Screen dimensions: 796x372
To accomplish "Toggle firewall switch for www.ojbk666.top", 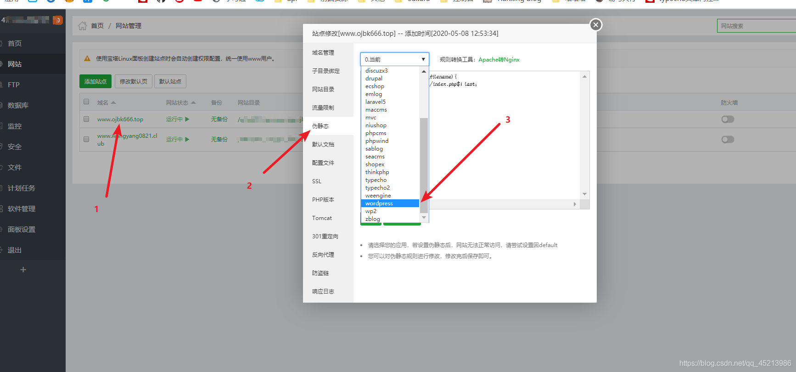I will [x=728, y=119].
